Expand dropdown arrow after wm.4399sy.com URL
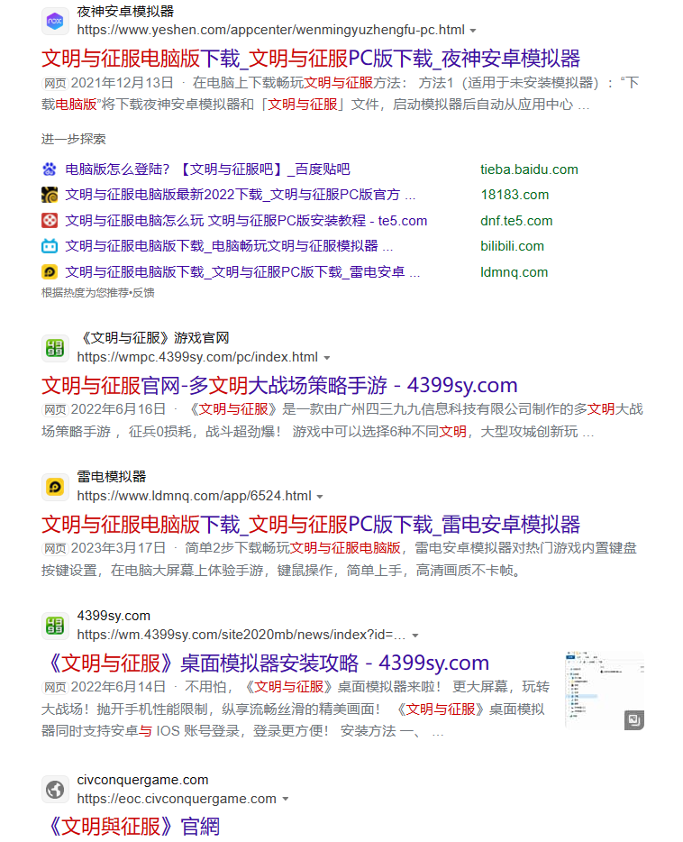 click(x=414, y=636)
